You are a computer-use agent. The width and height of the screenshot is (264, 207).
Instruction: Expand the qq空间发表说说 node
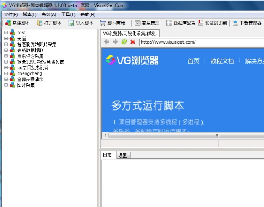coord(6,68)
